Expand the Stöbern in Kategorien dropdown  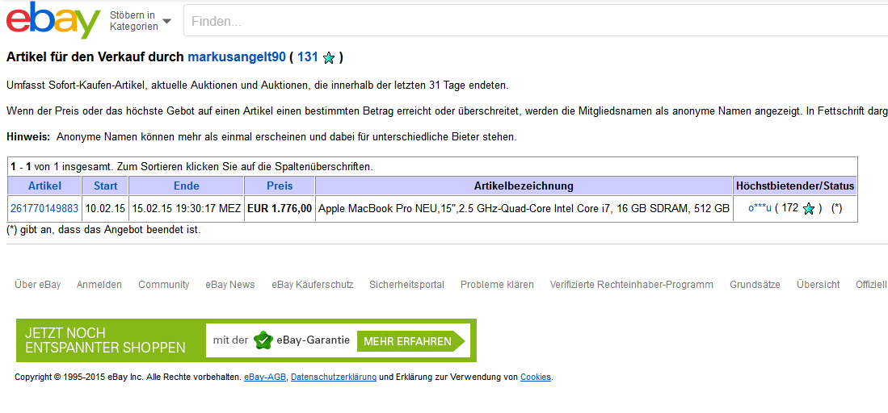141,21
